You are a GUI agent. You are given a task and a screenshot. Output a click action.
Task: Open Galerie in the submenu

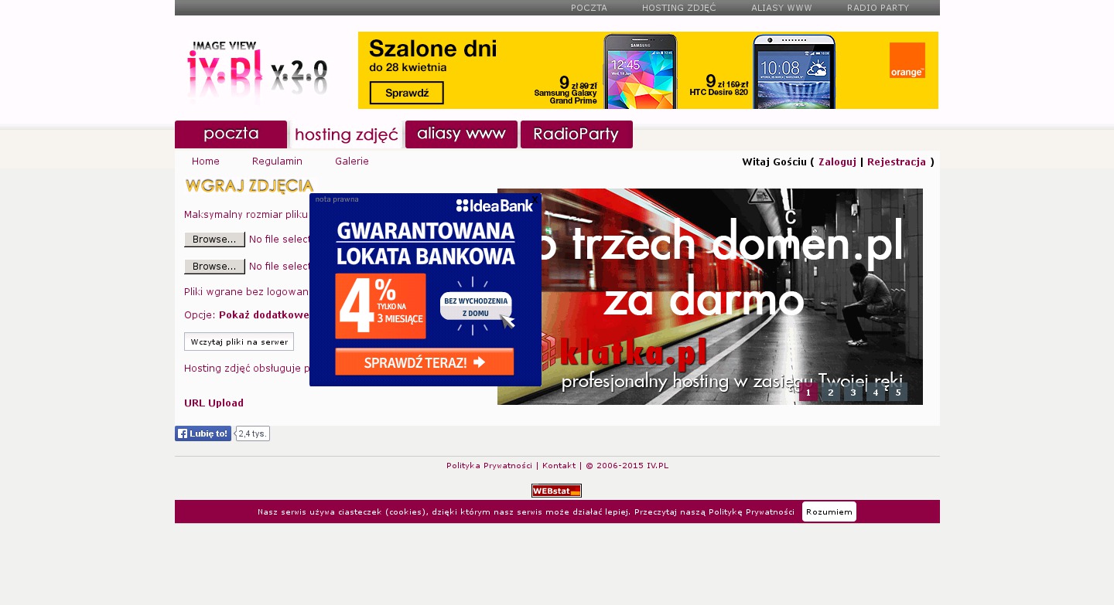[351, 161]
